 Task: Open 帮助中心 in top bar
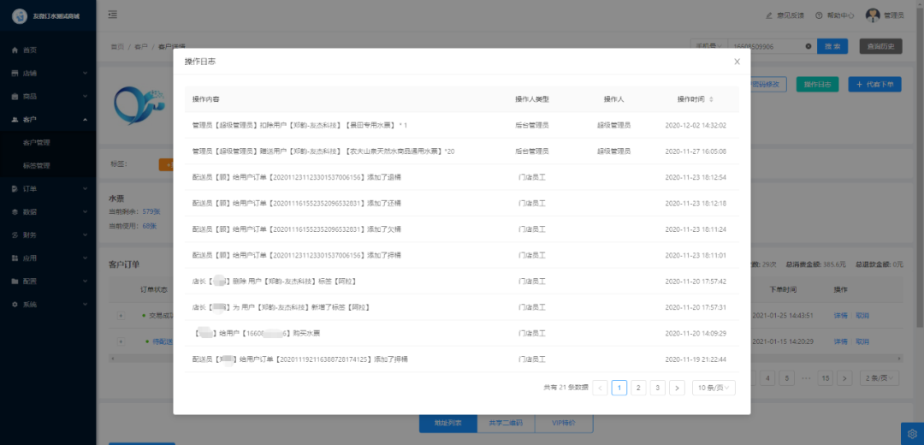[x=835, y=15]
